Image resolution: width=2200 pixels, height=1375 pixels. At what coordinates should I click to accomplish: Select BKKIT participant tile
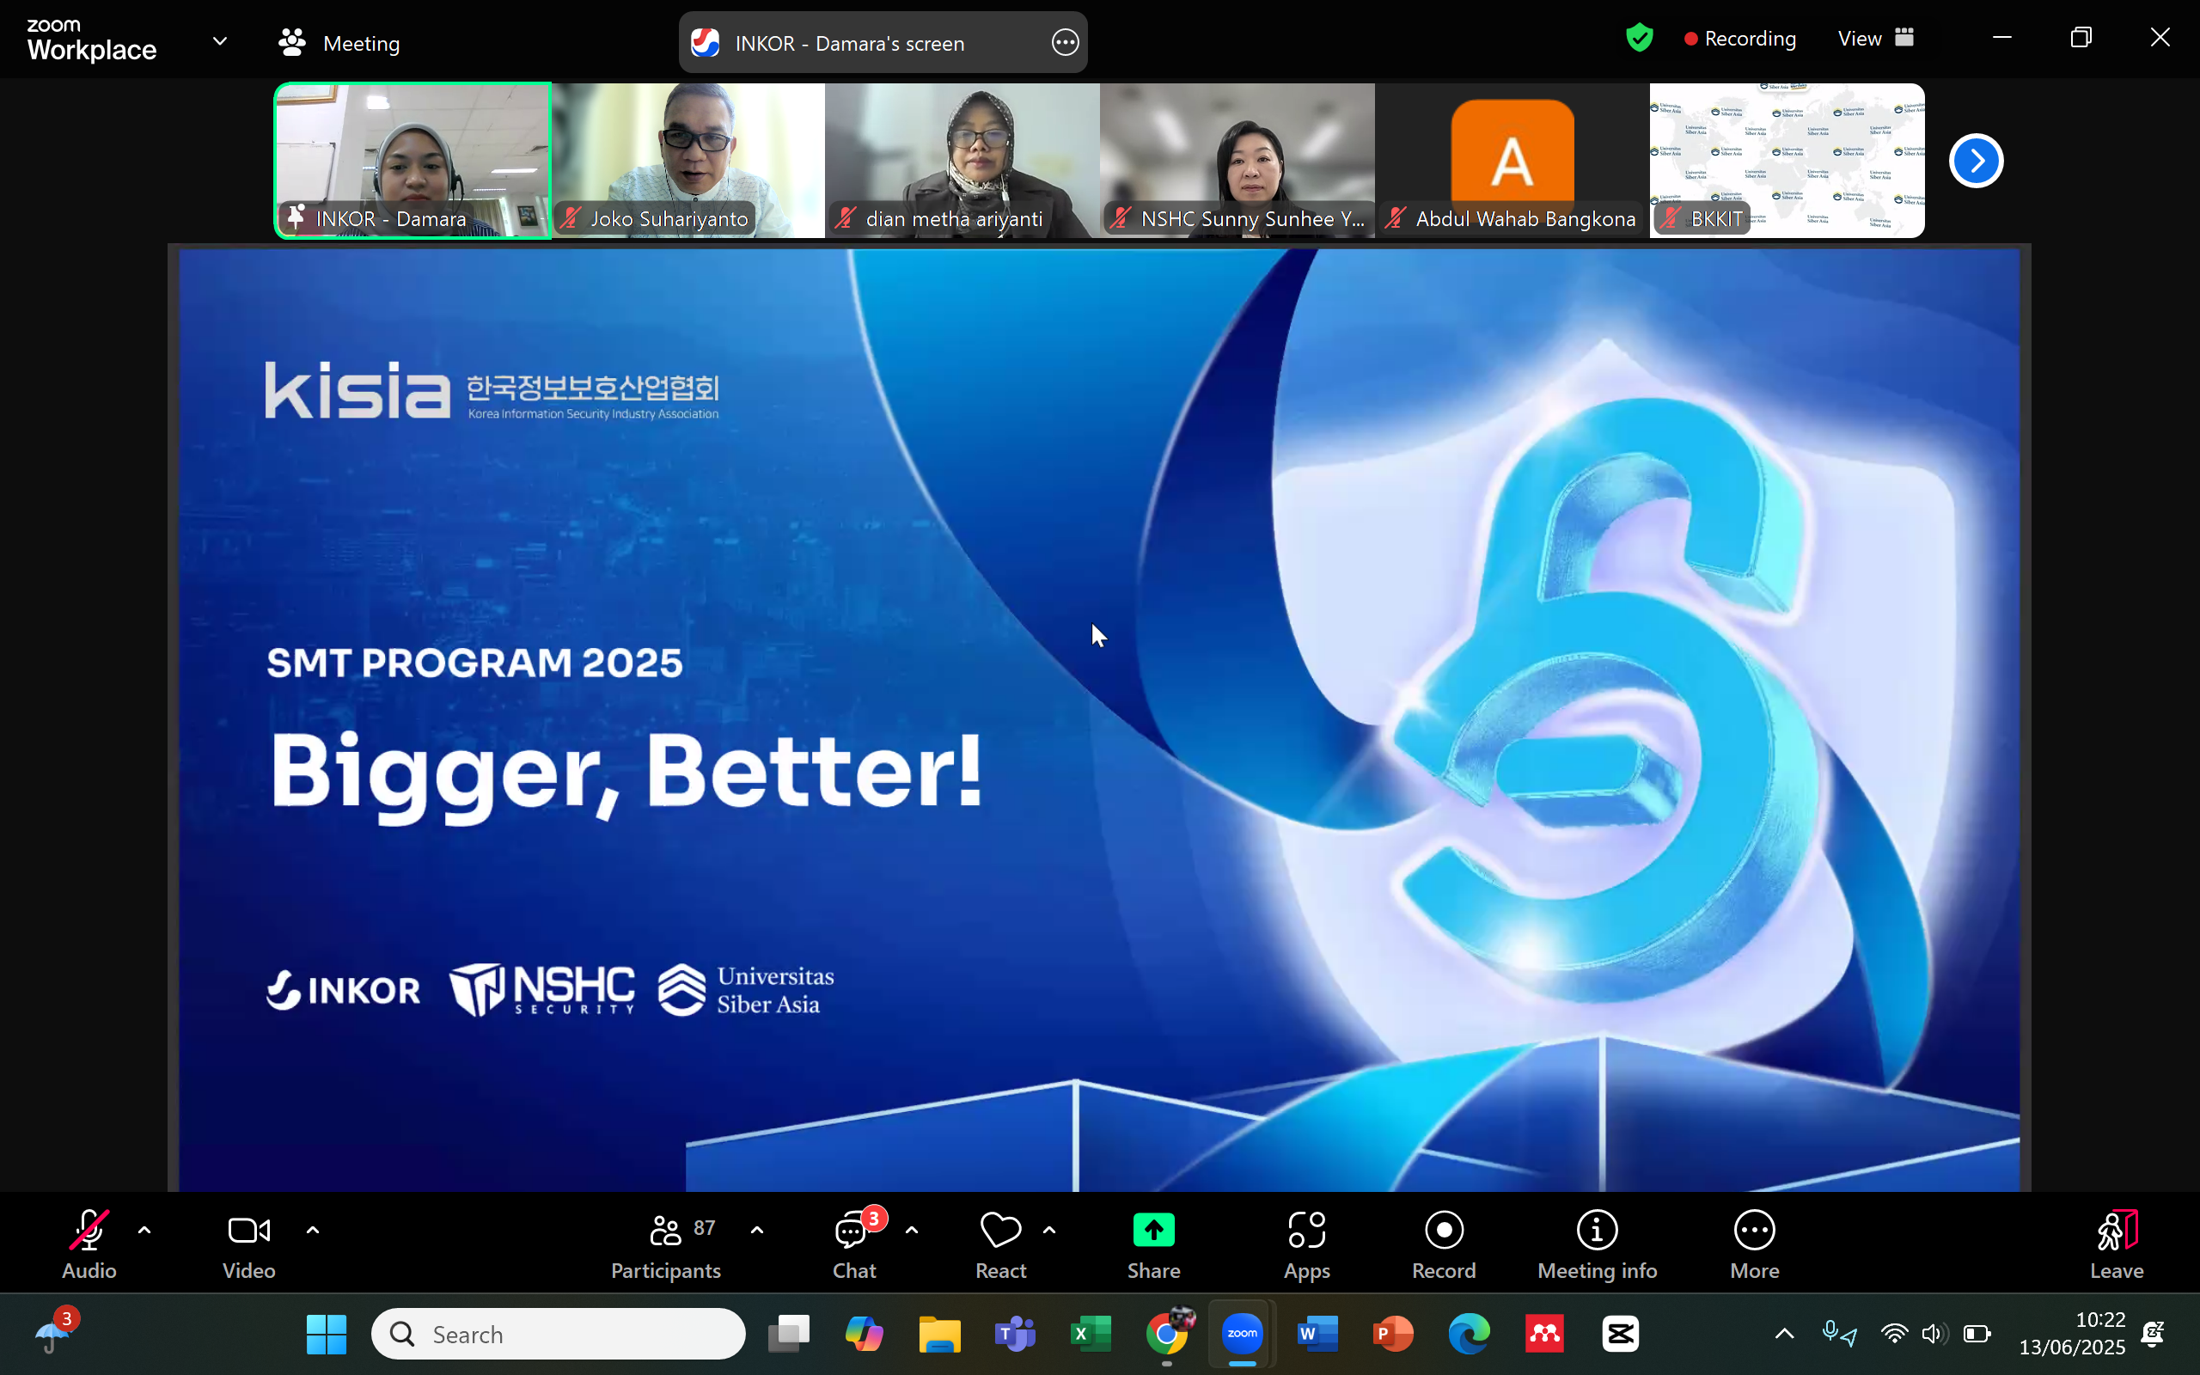(1787, 161)
